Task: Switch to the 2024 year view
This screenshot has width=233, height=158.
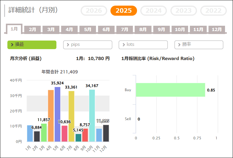Action: pos(154,11)
